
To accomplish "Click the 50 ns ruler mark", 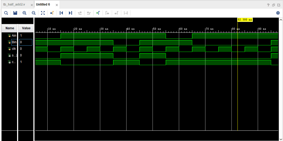I will [x=157, y=29].
